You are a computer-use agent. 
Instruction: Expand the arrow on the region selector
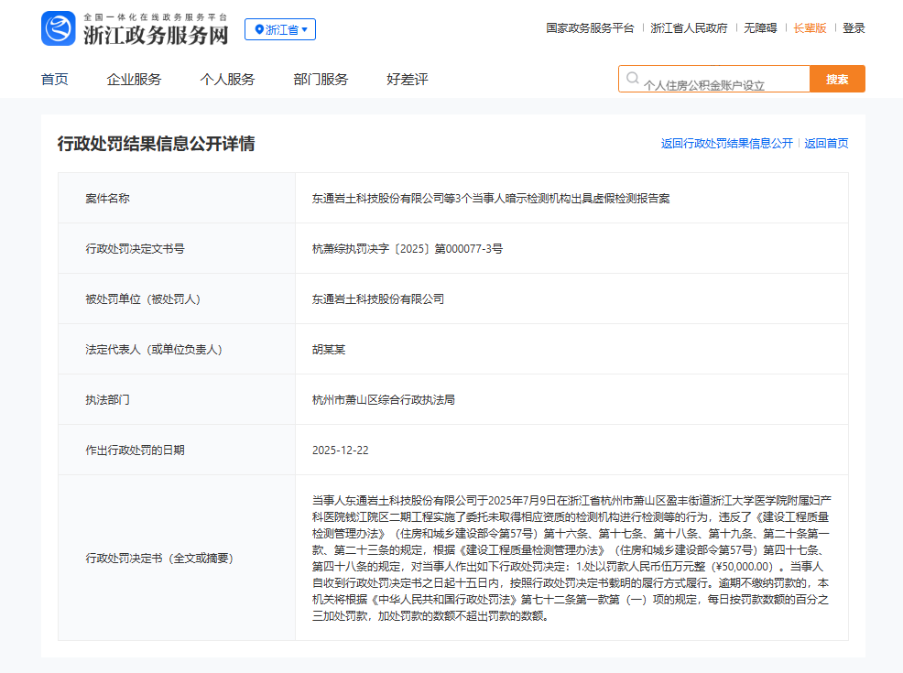(304, 29)
